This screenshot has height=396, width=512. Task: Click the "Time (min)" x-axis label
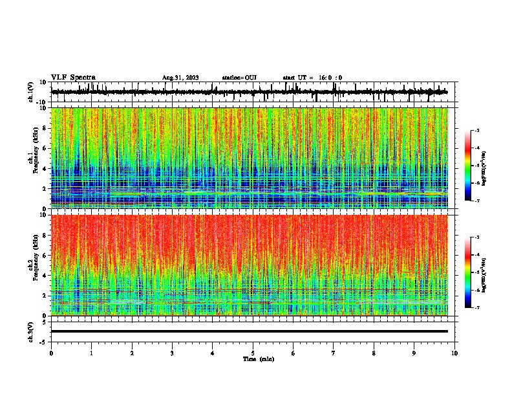tap(259, 359)
